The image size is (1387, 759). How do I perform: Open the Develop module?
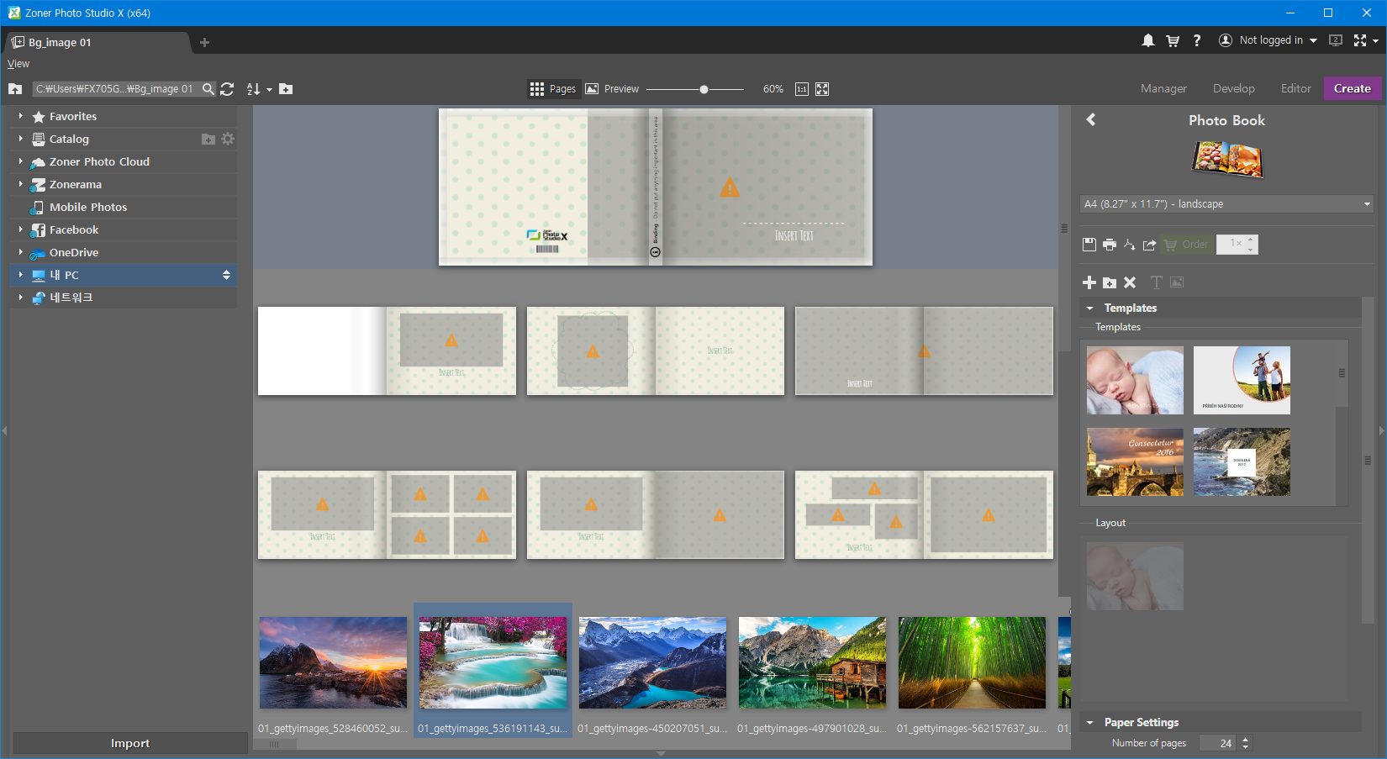coord(1233,88)
